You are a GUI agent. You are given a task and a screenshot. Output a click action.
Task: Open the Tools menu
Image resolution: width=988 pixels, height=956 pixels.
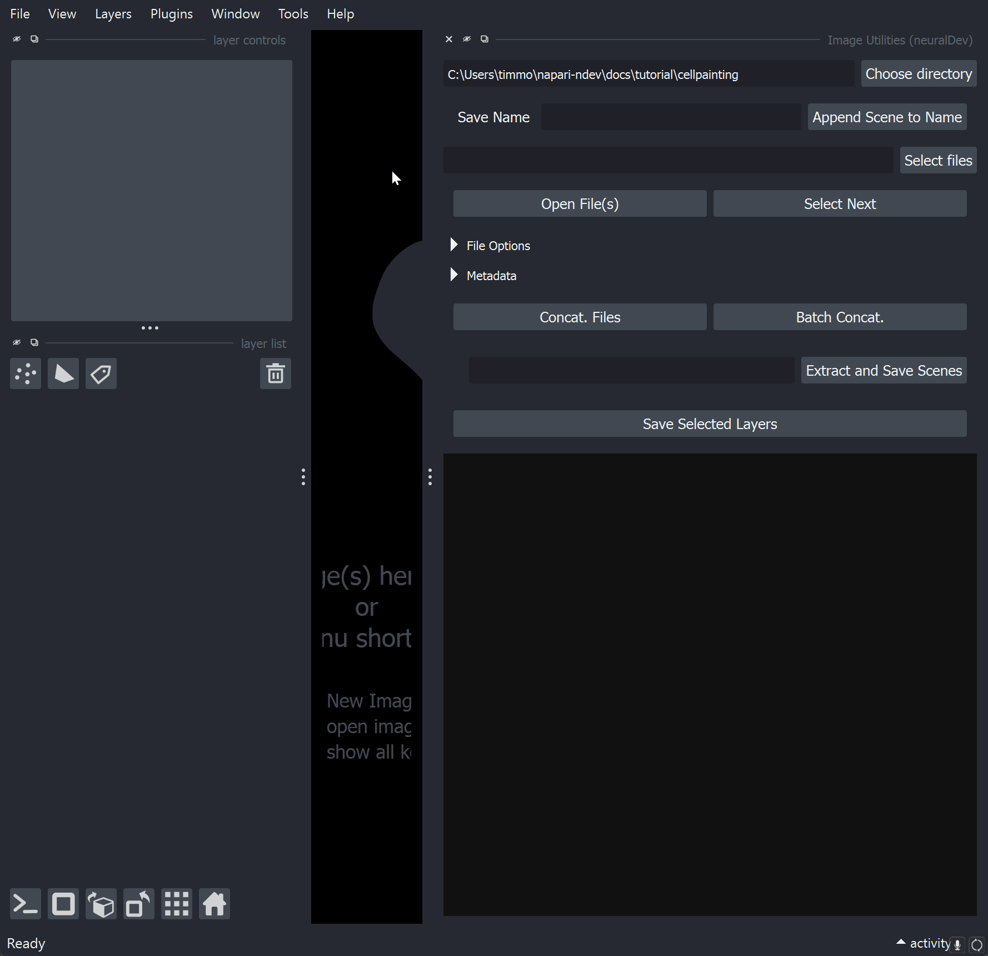click(x=293, y=14)
